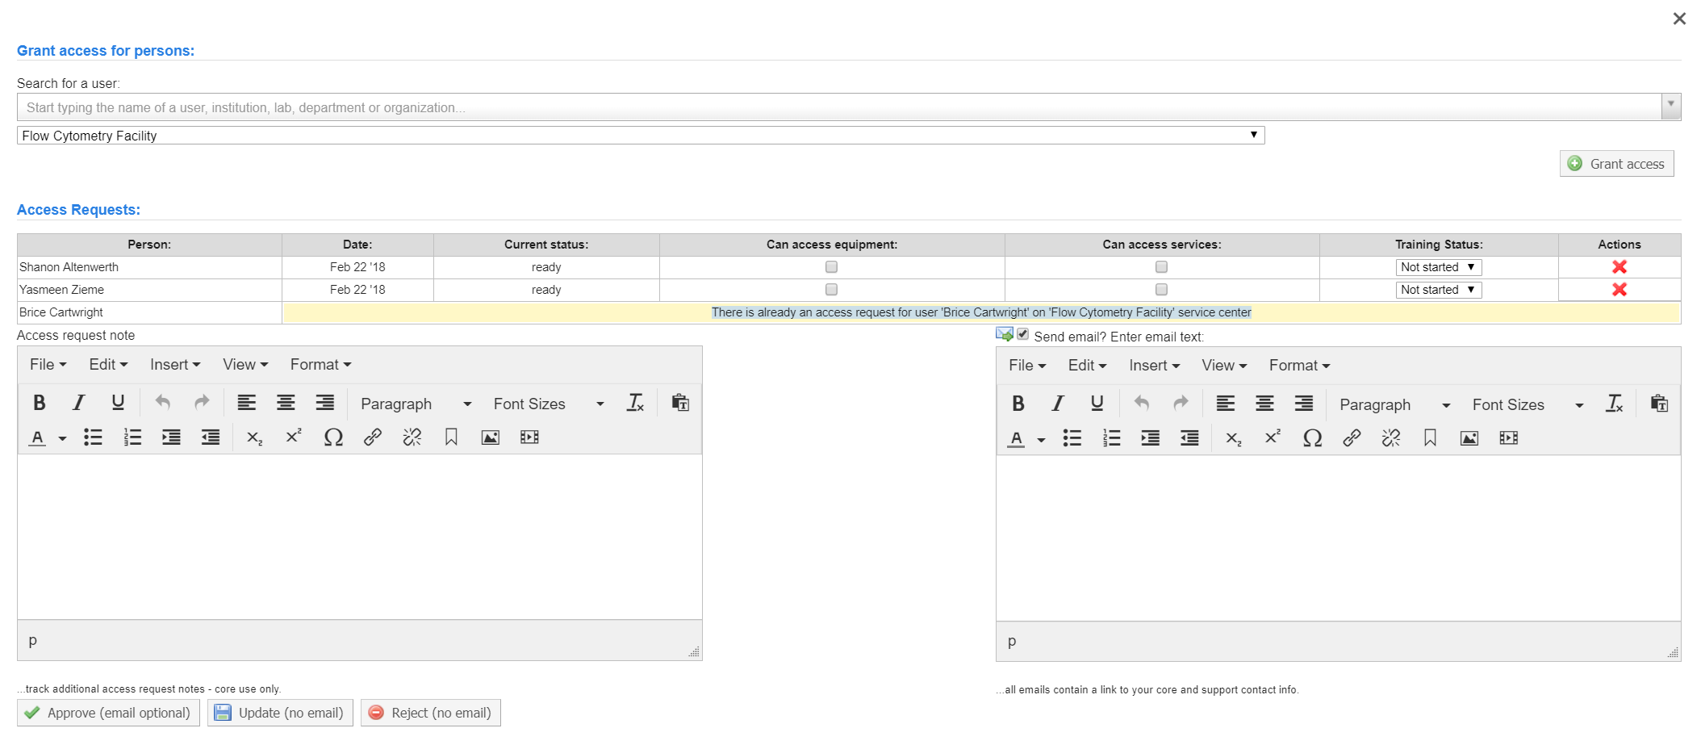Click Approve (email optional) button

(108, 713)
